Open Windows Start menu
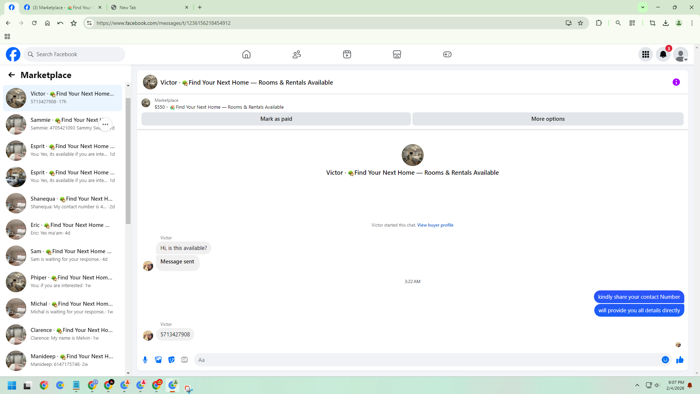 pyautogui.click(x=12, y=386)
